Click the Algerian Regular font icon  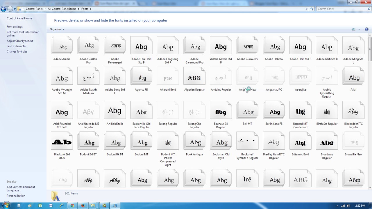(x=194, y=76)
